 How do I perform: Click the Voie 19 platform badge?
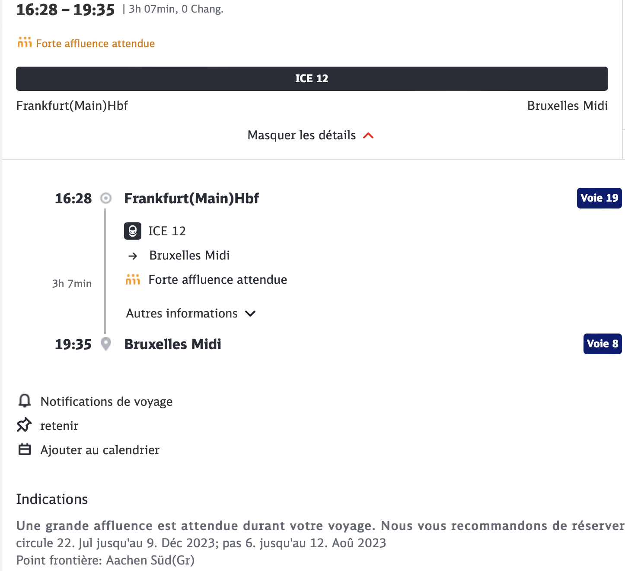(x=599, y=198)
